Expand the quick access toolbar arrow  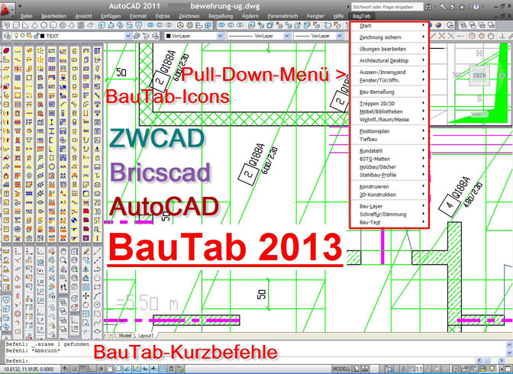[20, 7]
